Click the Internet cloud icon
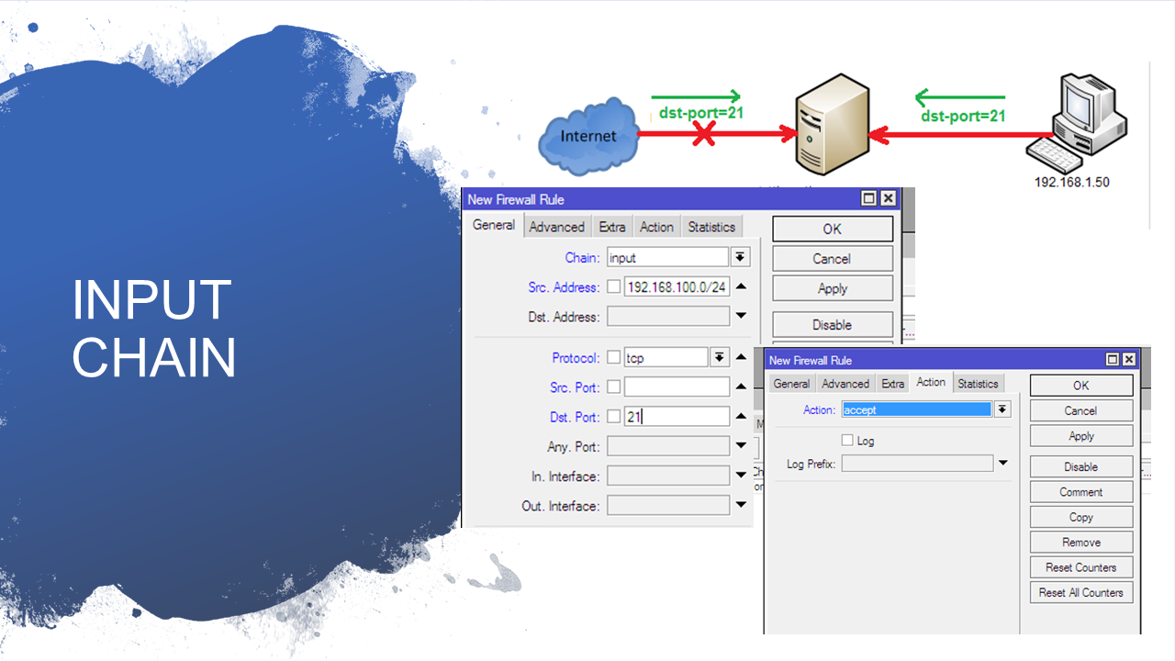 [588, 136]
